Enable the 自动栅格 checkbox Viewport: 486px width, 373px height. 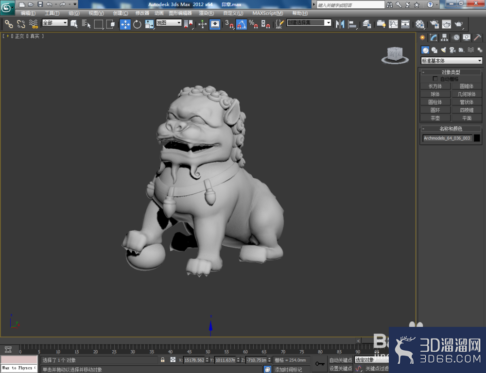(x=435, y=79)
